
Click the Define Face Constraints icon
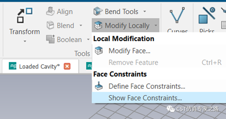pyautogui.click(x=99, y=86)
